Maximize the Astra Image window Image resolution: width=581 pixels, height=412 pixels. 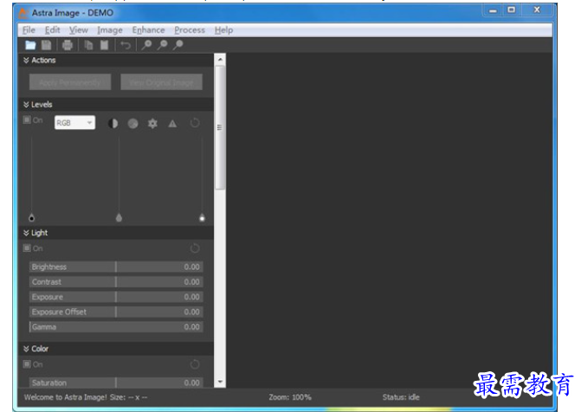pyautogui.click(x=512, y=10)
